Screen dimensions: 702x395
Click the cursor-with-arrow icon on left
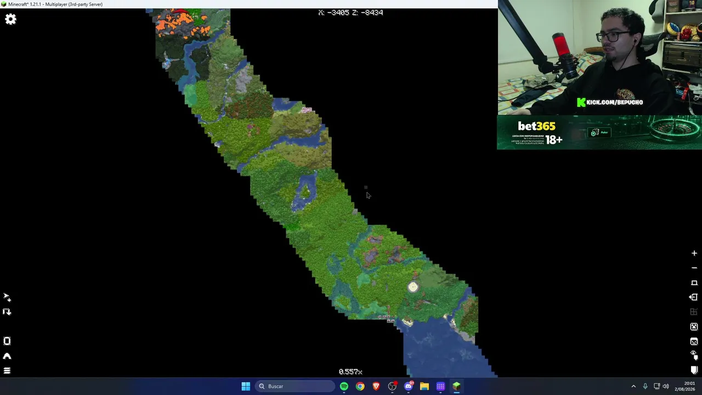(x=7, y=297)
